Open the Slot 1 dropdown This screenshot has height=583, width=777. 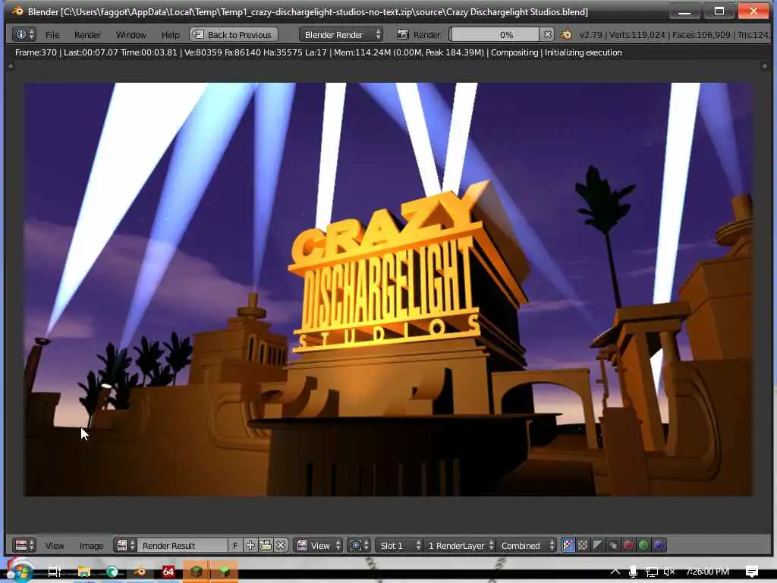point(399,545)
